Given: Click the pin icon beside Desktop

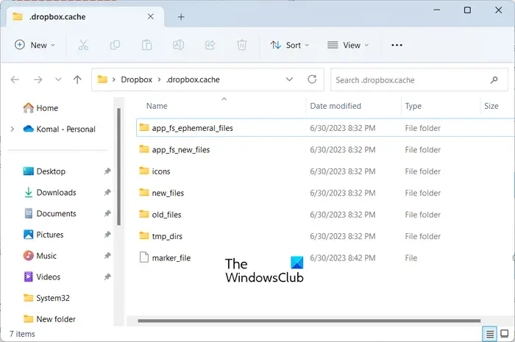Looking at the screenshot, I should [x=107, y=171].
